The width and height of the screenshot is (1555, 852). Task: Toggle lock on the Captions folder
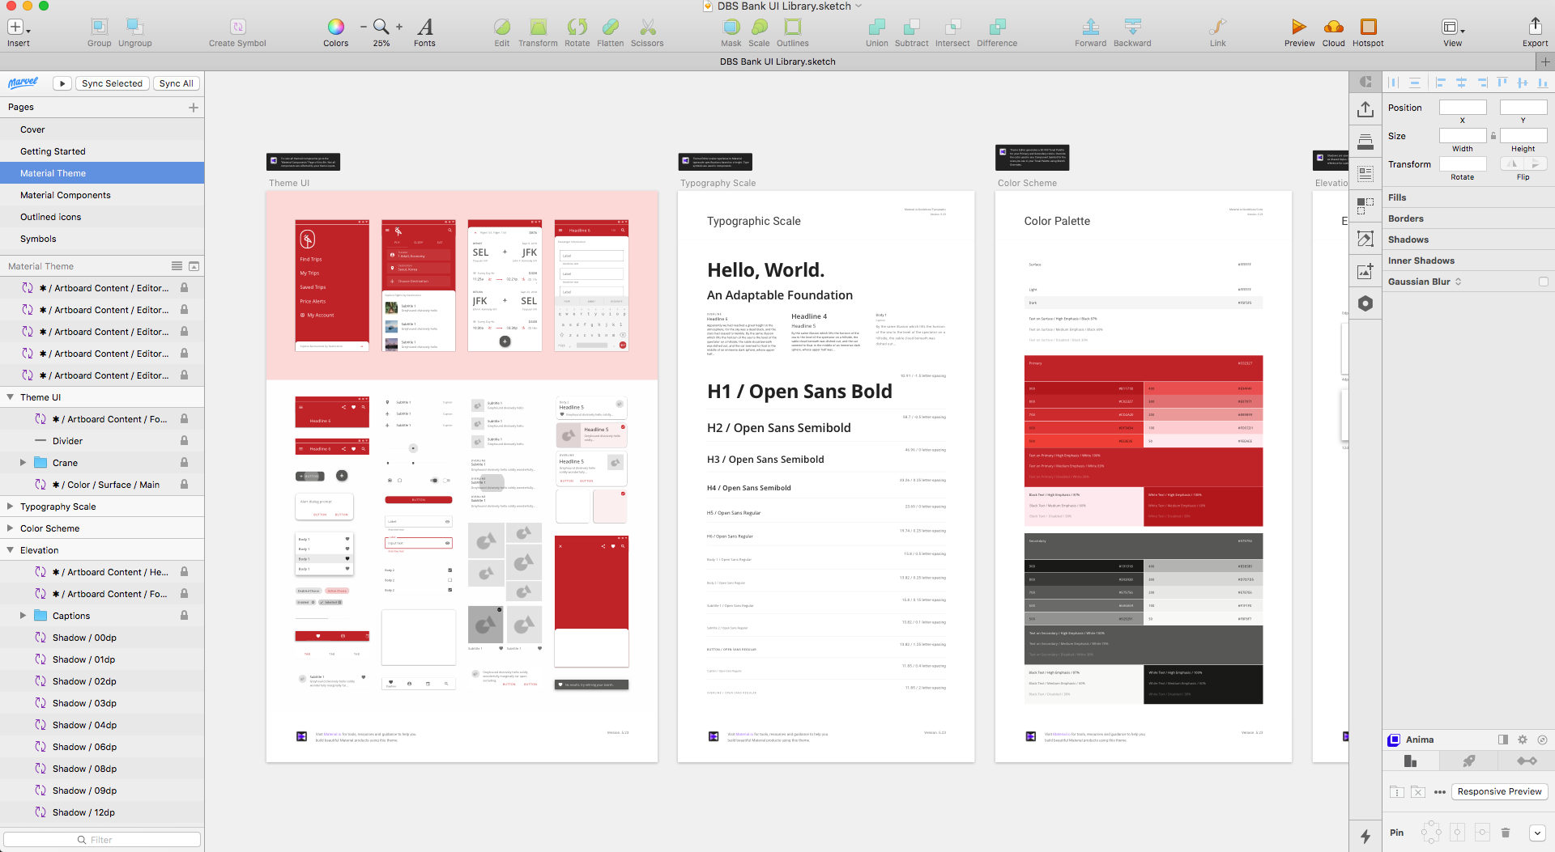click(x=184, y=616)
